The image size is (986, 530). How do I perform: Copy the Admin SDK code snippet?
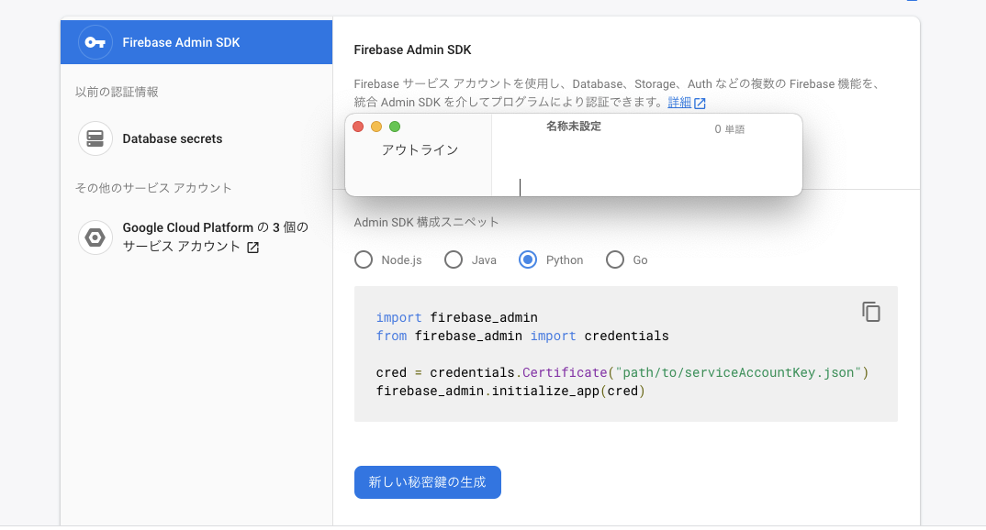(x=871, y=312)
